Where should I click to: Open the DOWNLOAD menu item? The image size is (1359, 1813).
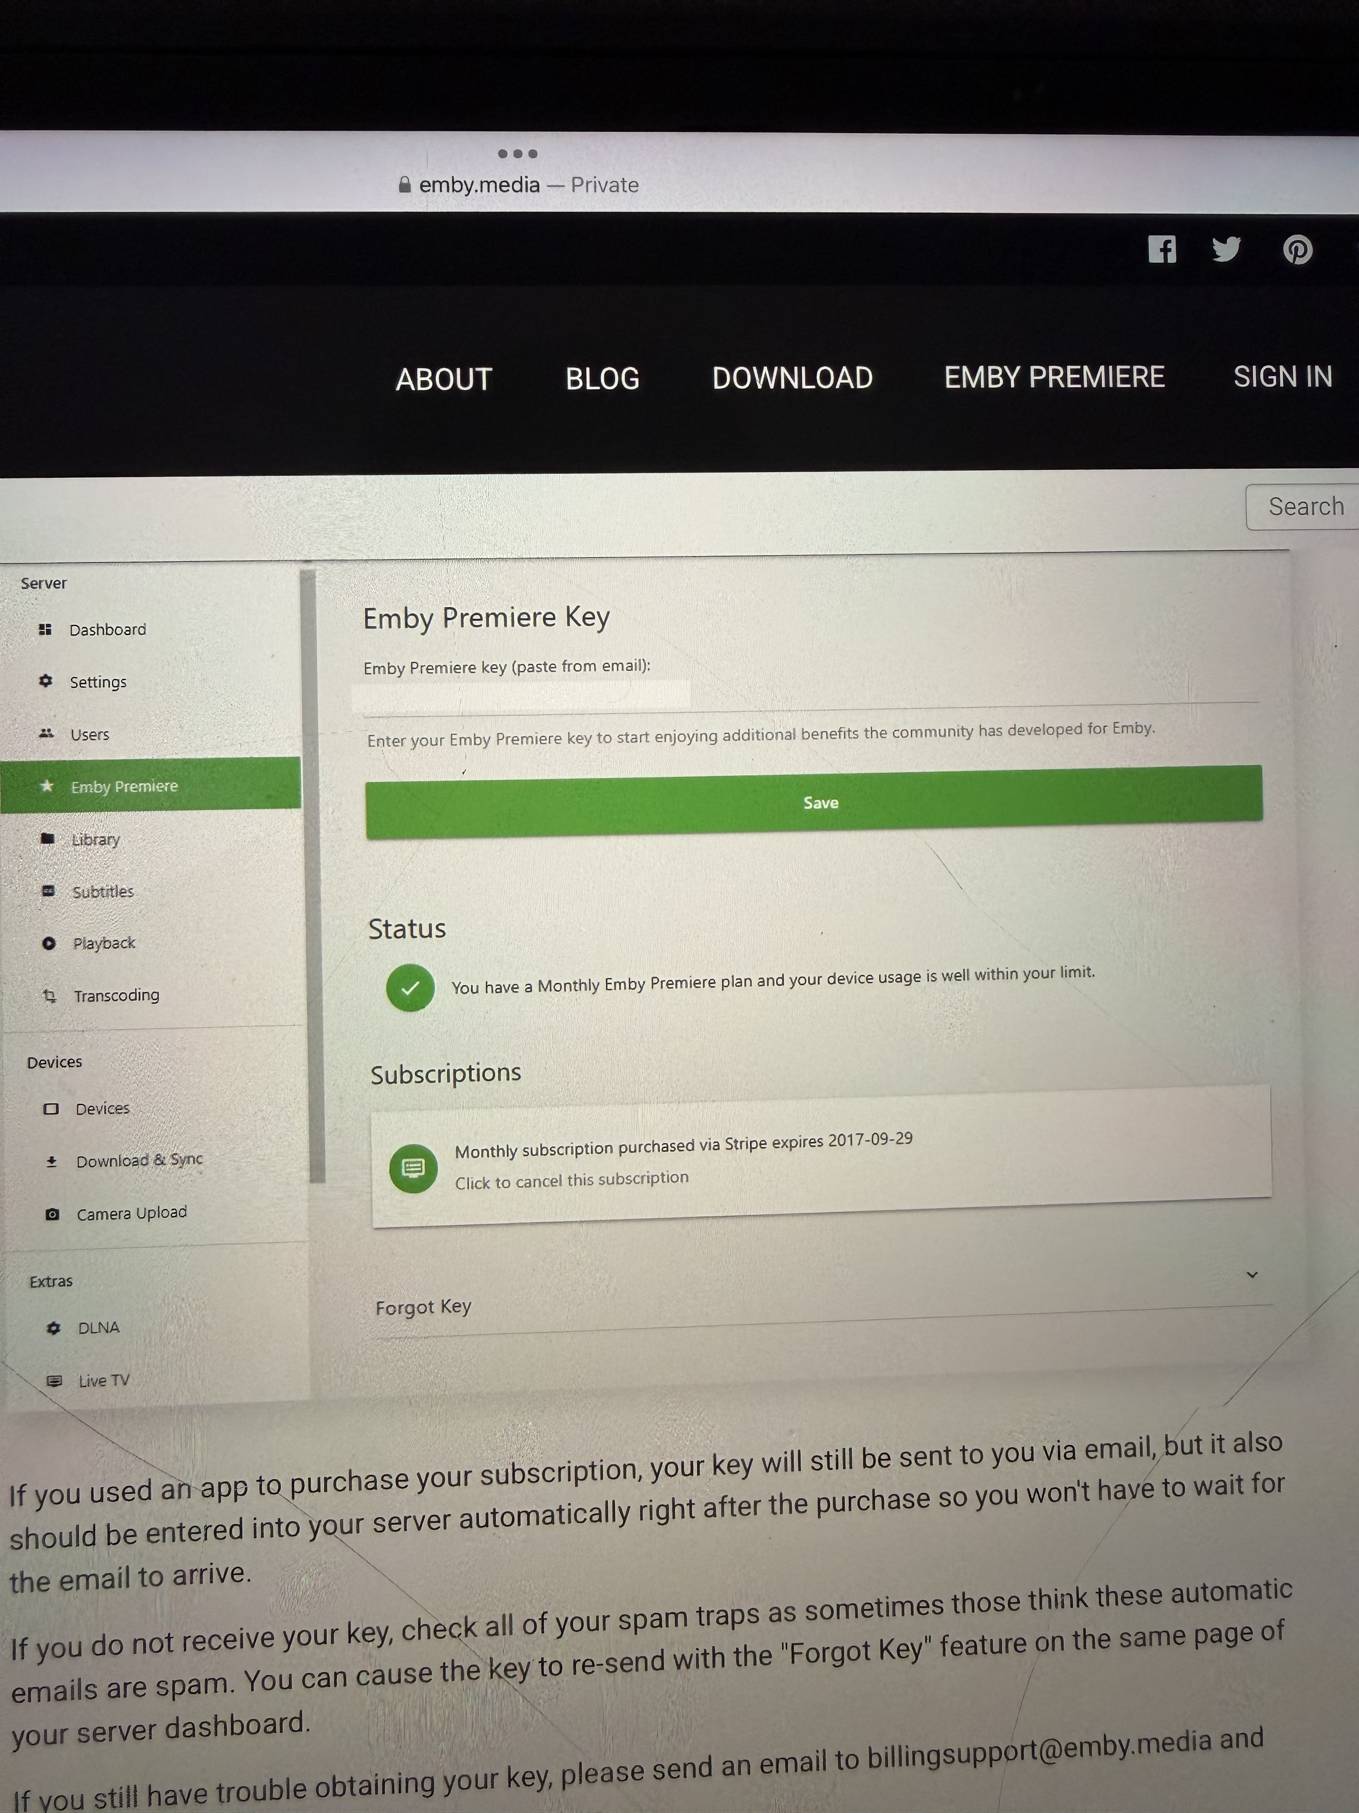pyautogui.click(x=791, y=378)
